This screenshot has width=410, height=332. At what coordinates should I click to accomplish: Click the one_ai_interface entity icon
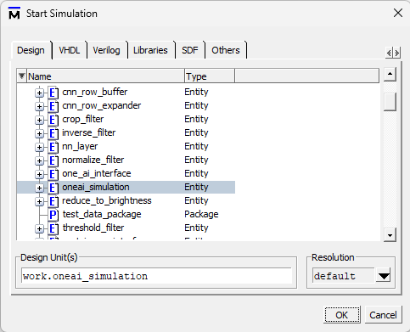click(53, 174)
